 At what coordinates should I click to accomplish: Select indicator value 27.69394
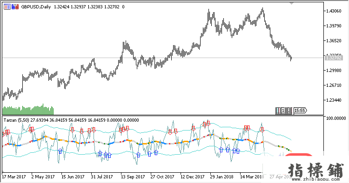click(x=40, y=120)
